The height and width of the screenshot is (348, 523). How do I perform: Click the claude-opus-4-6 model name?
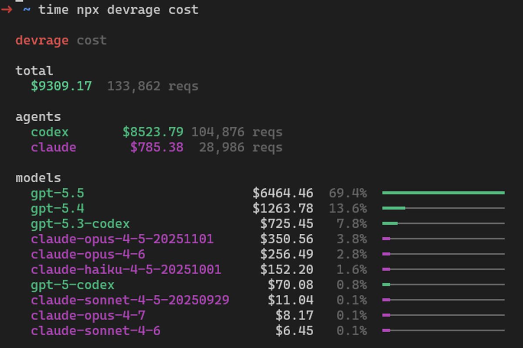[88, 254]
